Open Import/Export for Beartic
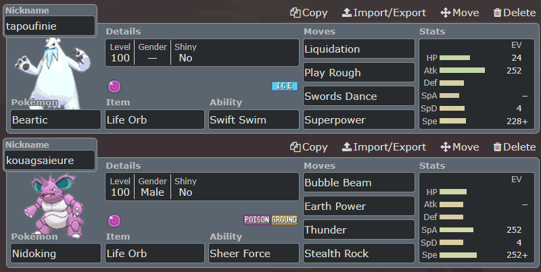This screenshot has width=541, height=272. coord(383,13)
